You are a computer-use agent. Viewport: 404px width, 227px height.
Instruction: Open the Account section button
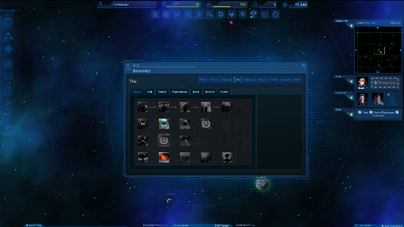pyautogui.click(x=285, y=80)
